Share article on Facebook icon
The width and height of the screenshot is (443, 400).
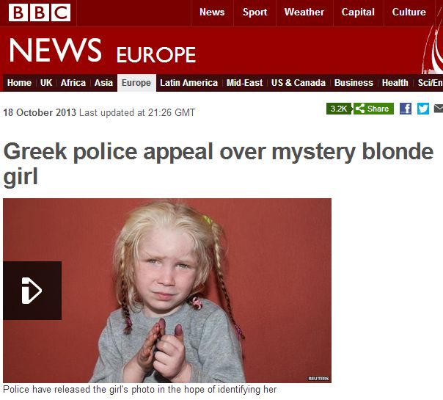(406, 109)
